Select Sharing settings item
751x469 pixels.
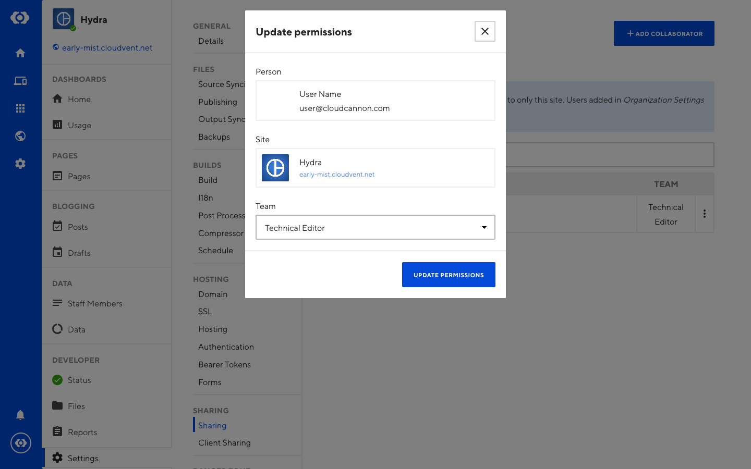(x=212, y=426)
